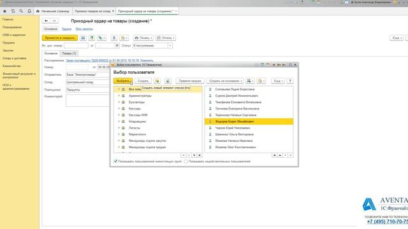408x229 pixels.
Task: Open the notifications bell icon
Action: [29, 11]
